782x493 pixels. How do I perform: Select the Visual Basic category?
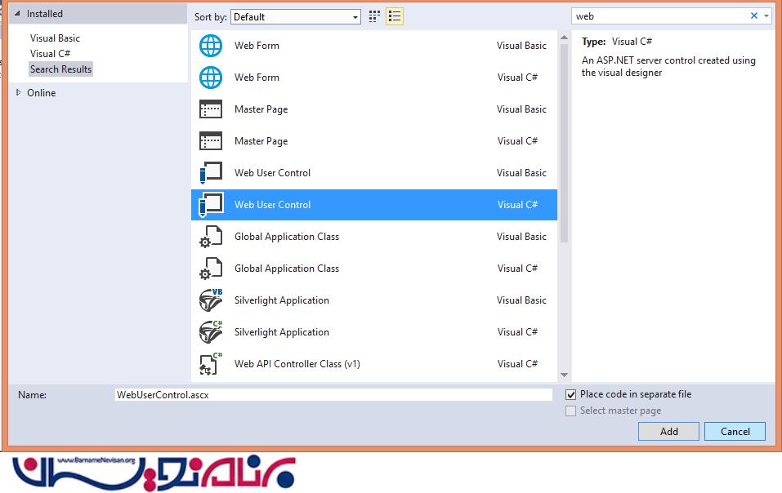[55, 38]
